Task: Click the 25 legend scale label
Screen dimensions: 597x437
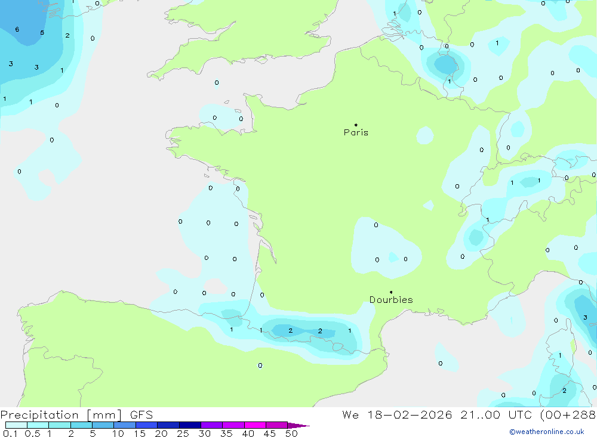Action: (x=183, y=433)
